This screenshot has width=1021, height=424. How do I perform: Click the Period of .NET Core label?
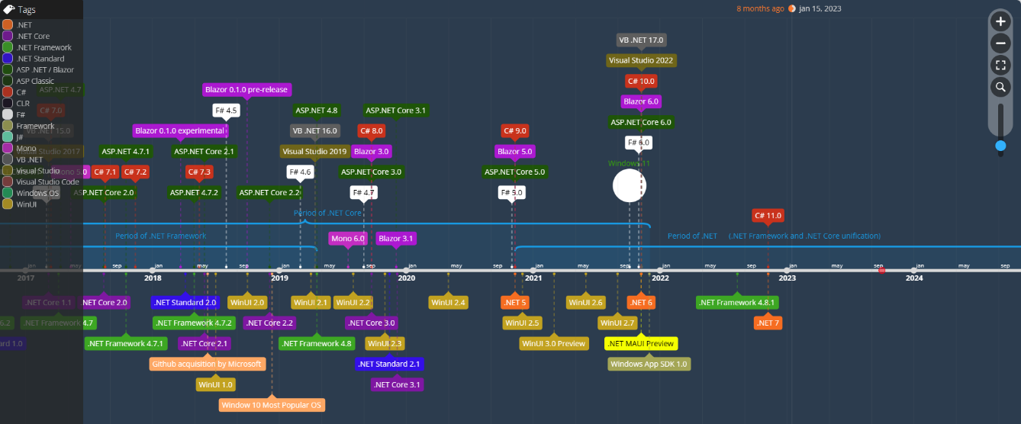[328, 213]
